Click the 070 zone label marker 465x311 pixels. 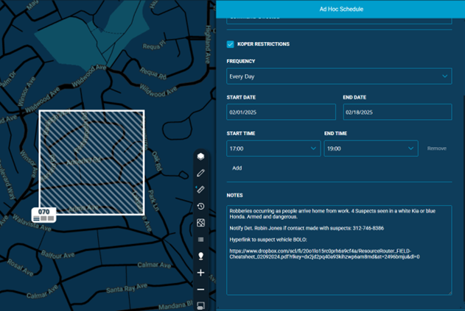(x=44, y=215)
